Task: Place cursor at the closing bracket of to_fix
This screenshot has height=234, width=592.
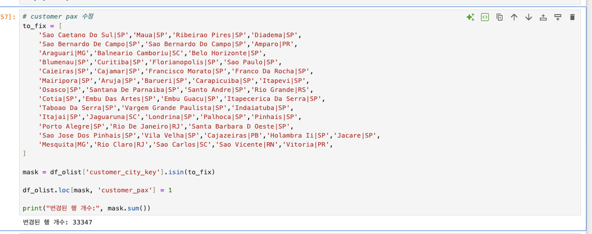Action: (24, 154)
